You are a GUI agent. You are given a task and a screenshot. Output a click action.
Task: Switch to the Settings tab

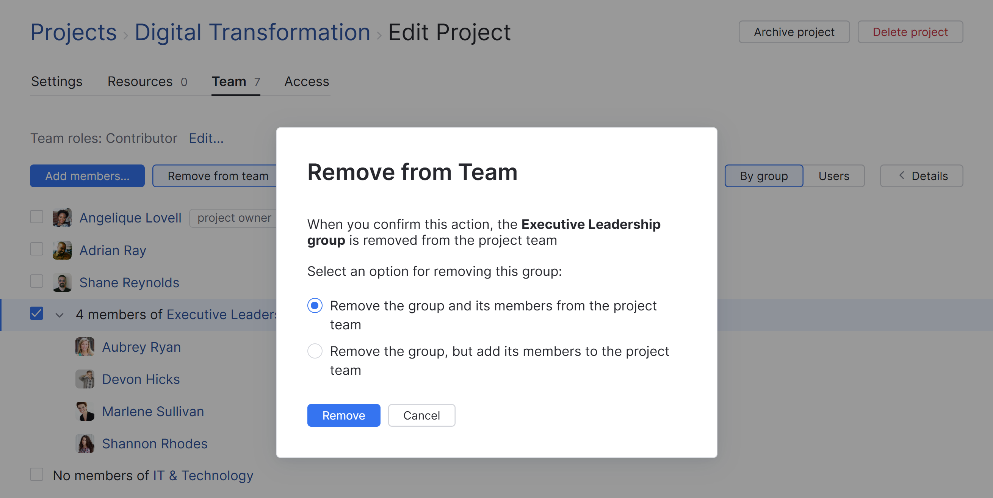click(x=57, y=81)
